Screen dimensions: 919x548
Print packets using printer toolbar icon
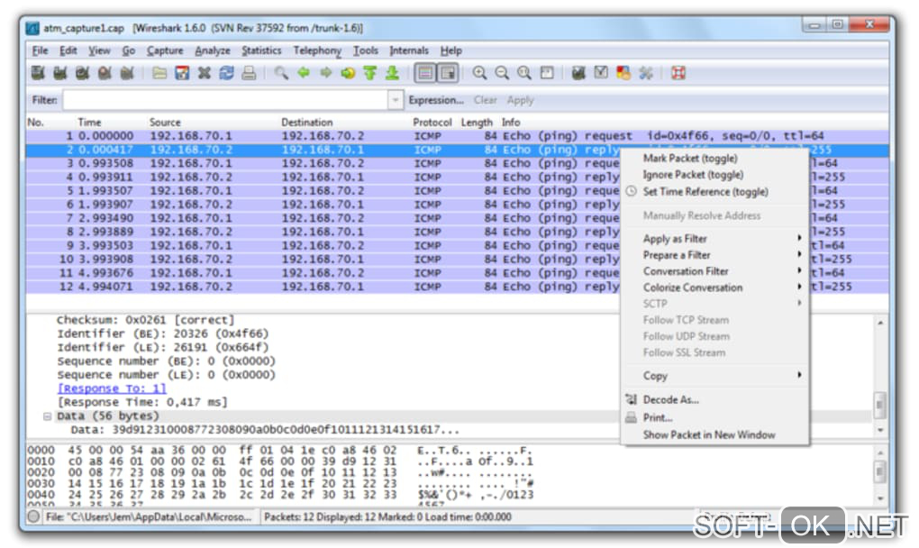249,73
